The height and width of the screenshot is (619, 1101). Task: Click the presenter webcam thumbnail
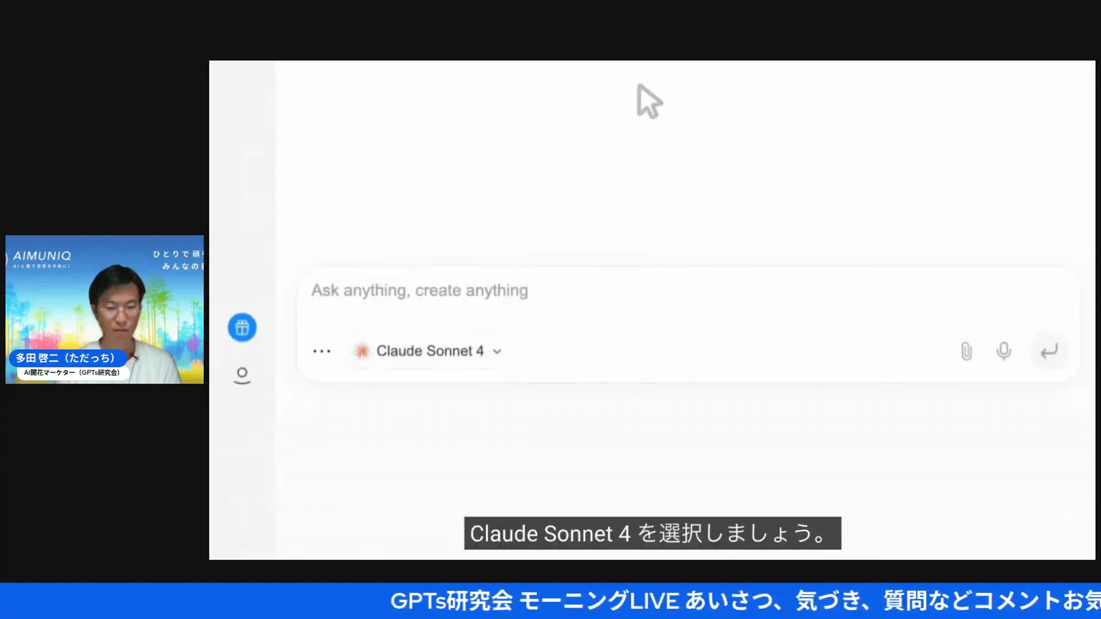point(104,309)
